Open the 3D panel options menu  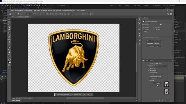point(173,61)
